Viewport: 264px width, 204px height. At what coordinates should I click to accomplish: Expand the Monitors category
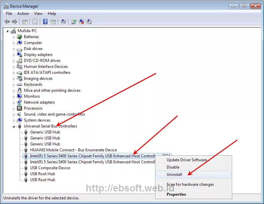[x=14, y=97]
